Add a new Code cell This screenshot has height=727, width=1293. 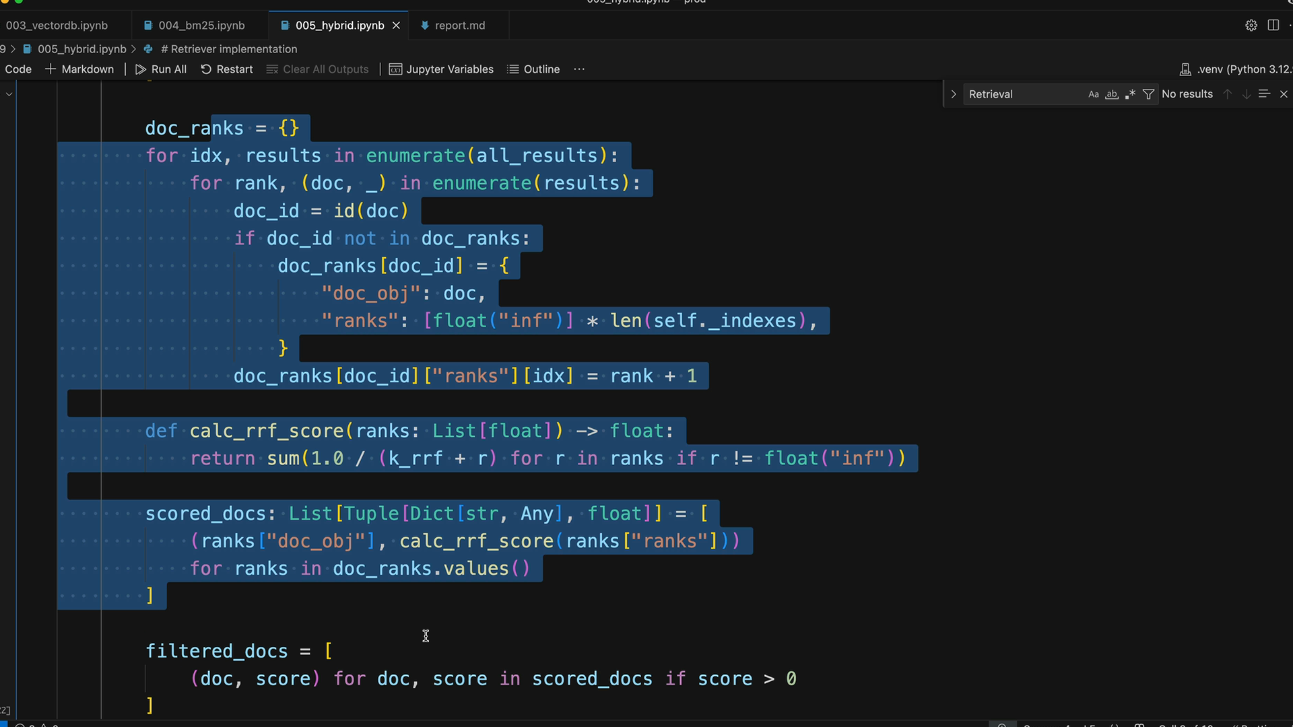(18, 69)
